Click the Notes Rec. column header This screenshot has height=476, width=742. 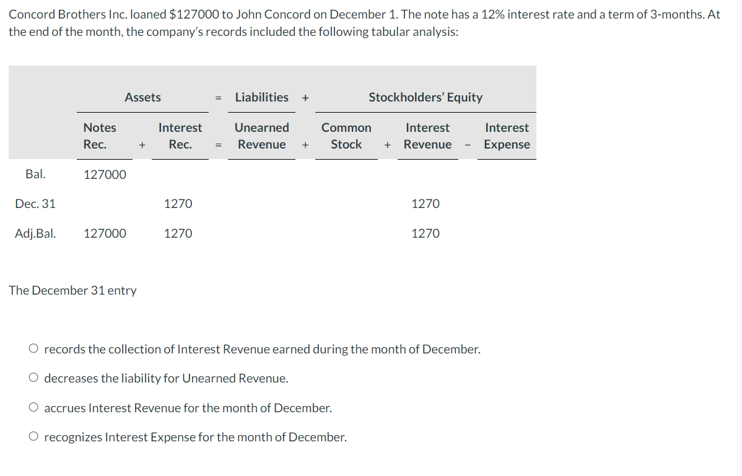pyautogui.click(x=100, y=136)
